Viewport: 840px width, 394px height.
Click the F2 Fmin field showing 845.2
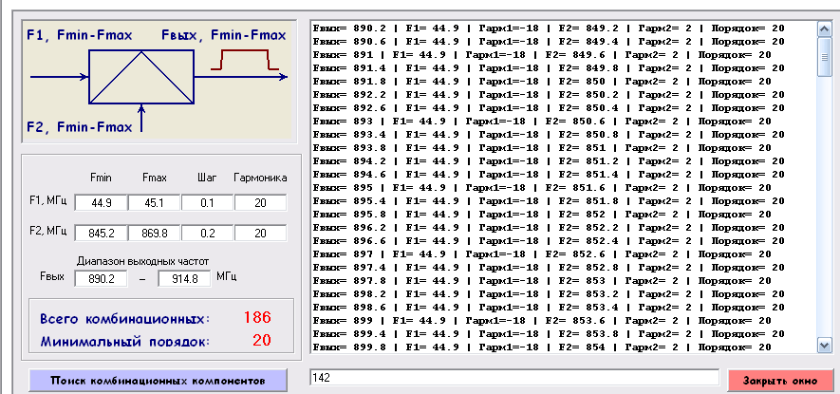coord(101,234)
